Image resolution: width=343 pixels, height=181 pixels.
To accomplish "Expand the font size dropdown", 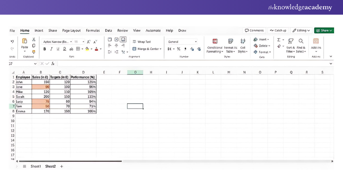I will pyautogui.click(x=84, y=41).
